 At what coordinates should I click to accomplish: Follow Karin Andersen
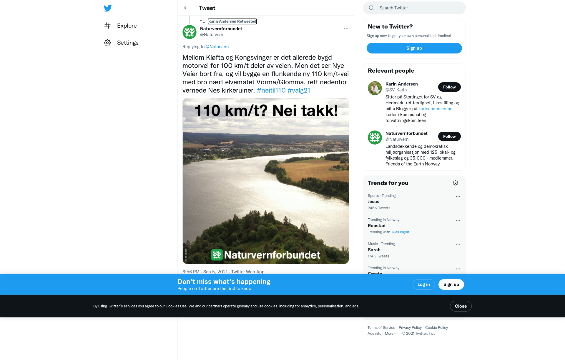point(449,87)
